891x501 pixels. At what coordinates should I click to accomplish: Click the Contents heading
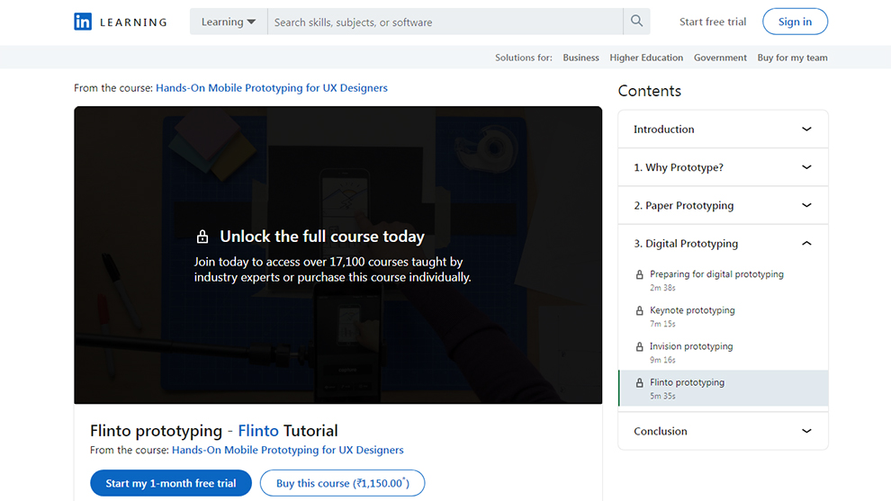(x=650, y=91)
